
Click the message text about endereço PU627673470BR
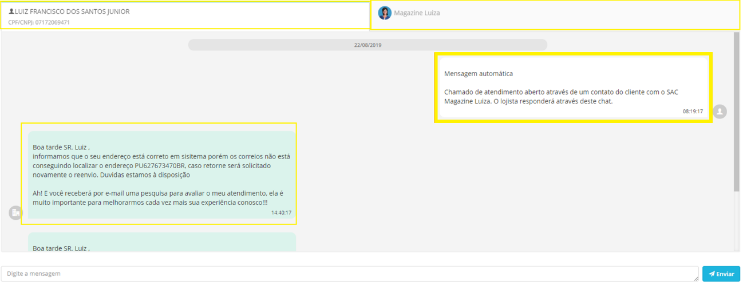tap(161, 161)
